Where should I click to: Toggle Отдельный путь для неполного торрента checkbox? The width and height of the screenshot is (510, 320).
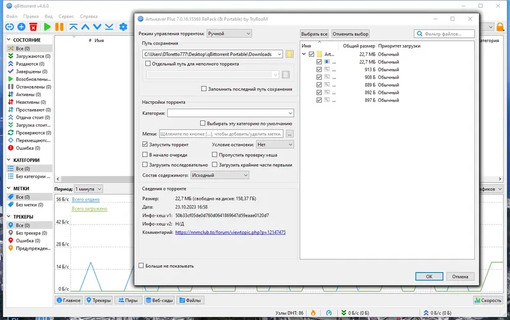coord(148,63)
